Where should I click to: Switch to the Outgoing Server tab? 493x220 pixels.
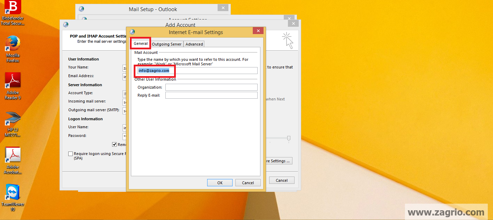click(166, 44)
